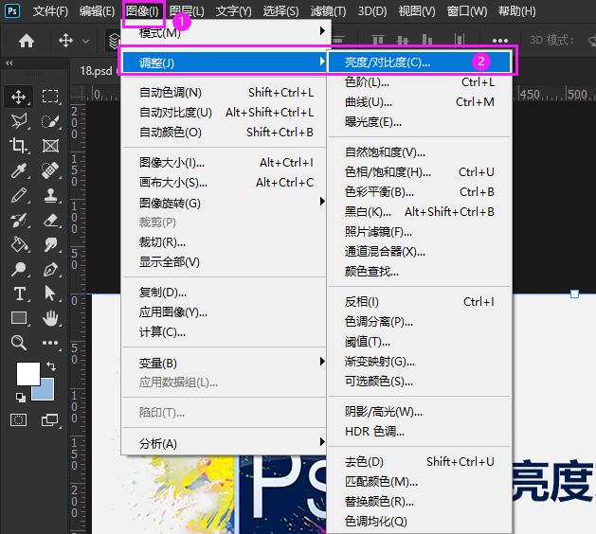Viewport: 596px width, 534px height.
Task: Select the History Brush tool
Action: 18,220
